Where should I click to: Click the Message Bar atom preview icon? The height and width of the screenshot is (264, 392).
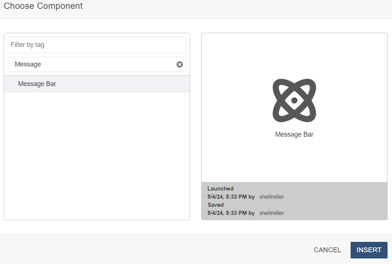click(x=294, y=100)
